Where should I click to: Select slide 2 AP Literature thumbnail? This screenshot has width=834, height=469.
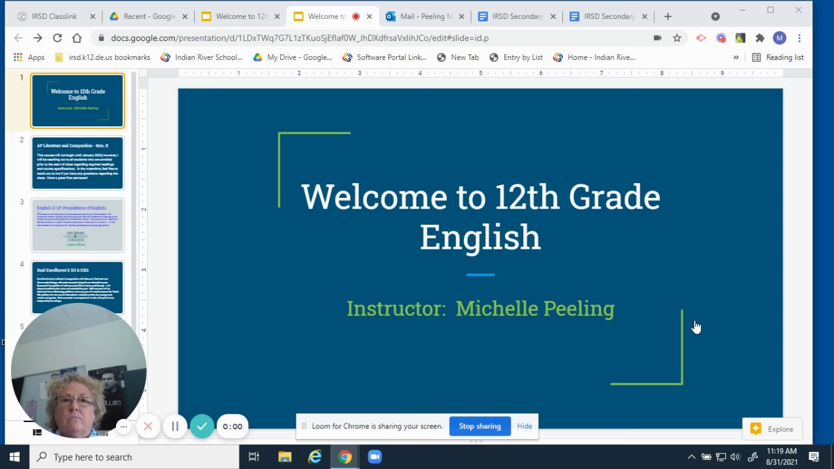coord(78,163)
